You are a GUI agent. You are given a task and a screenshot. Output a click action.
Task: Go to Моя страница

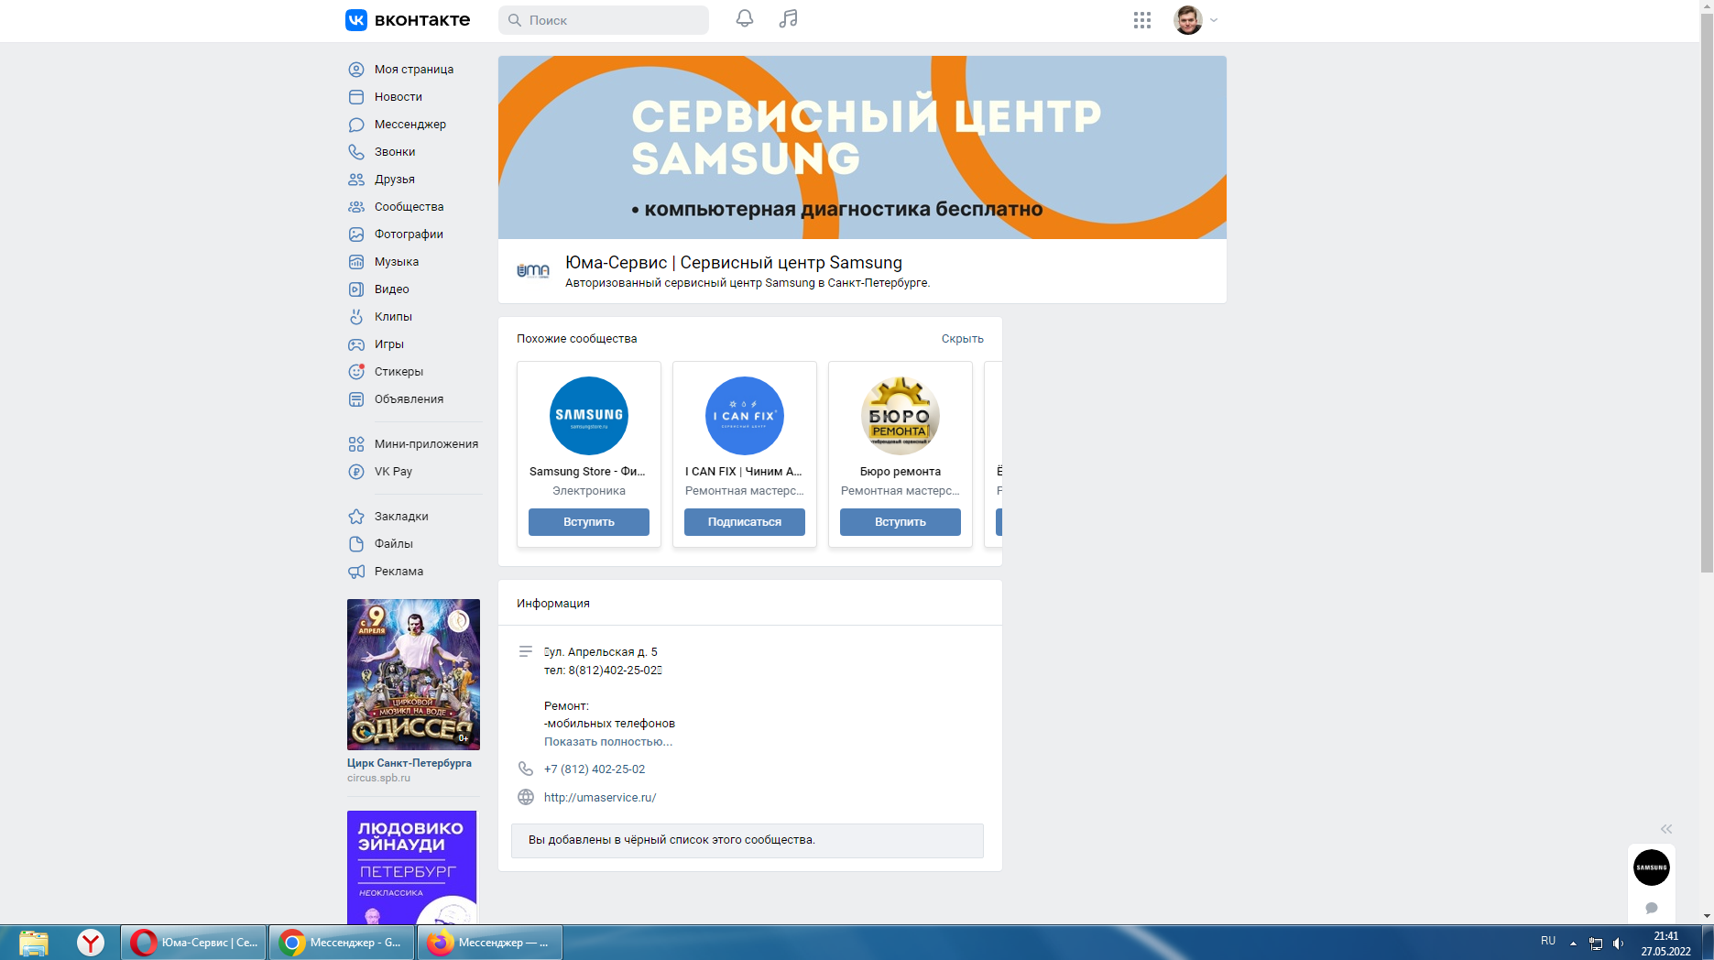[x=414, y=70]
